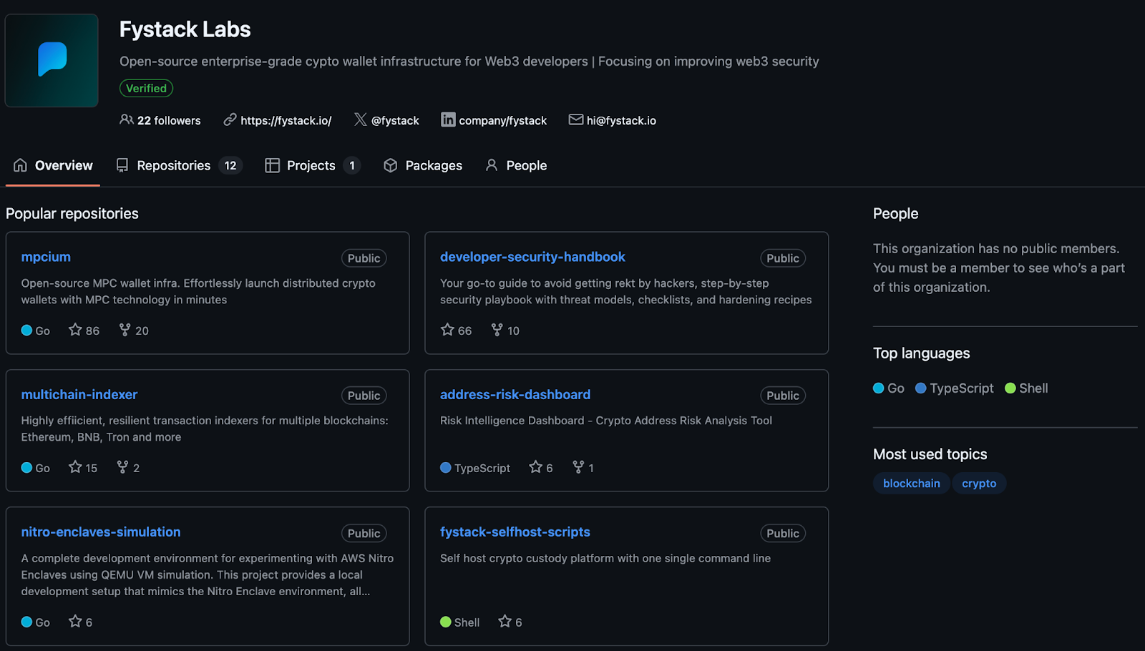Open the address-risk-dashboard repository
The width and height of the screenshot is (1145, 651).
pos(515,394)
